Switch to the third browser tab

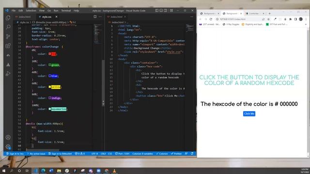[254, 14]
